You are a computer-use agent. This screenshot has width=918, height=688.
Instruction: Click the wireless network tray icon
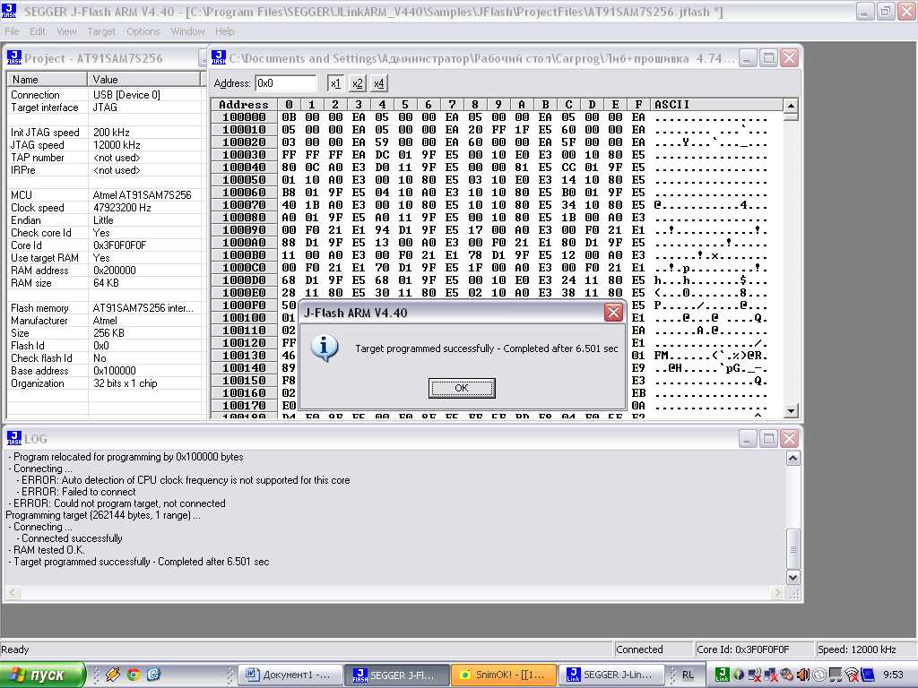click(x=853, y=675)
